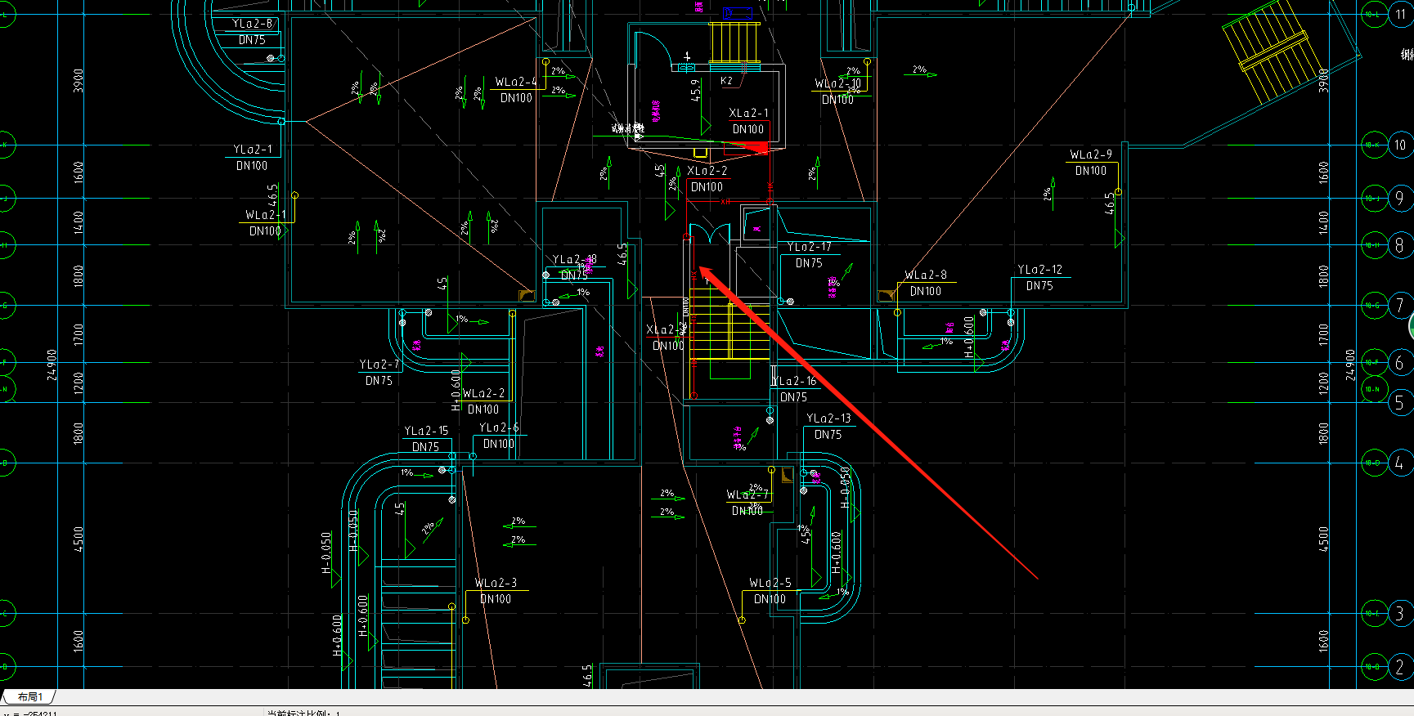Screen dimensions: 1414x716
Task: Select the YLa2-13 pipe label
Action: pyautogui.click(x=828, y=418)
